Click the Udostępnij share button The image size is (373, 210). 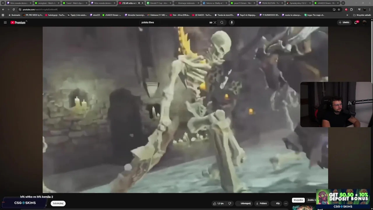(244, 203)
